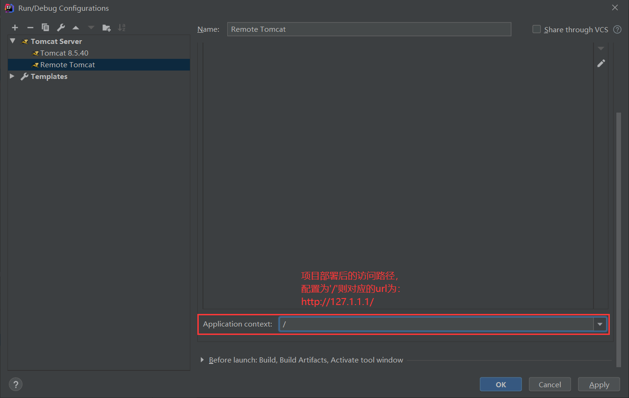Open the help button at bottom left
This screenshot has height=398, width=629.
click(x=15, y=384)
